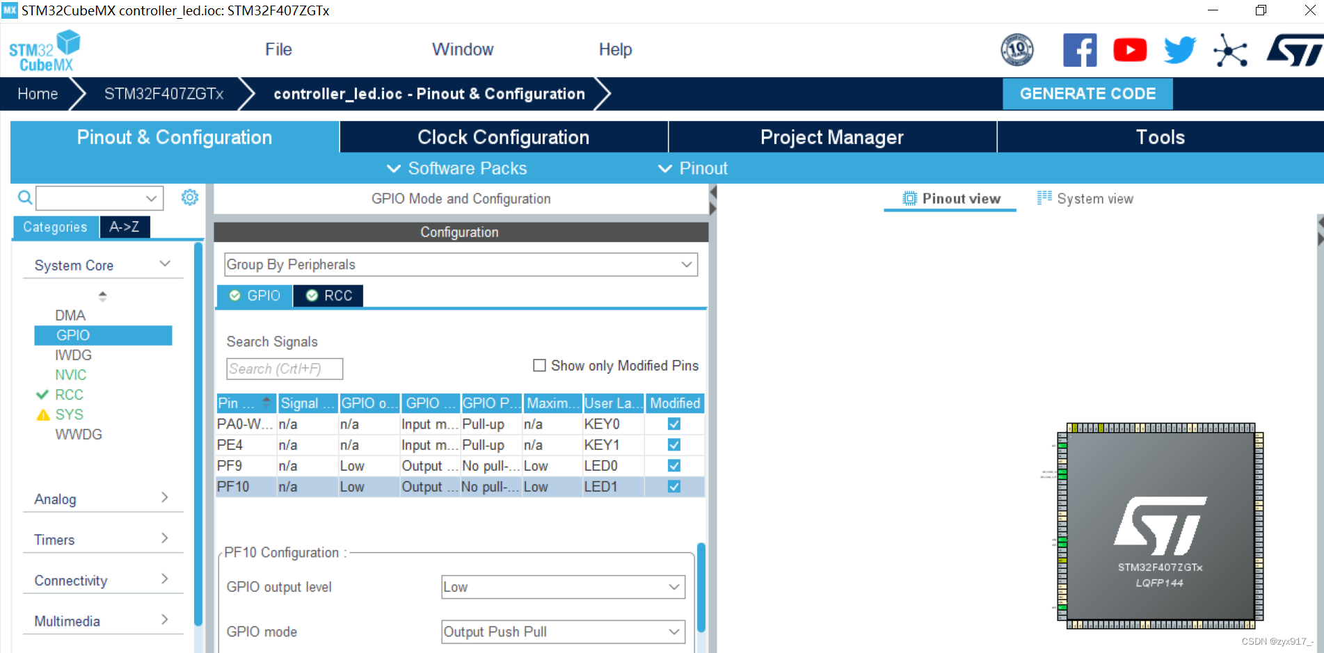Open the File menu
This screenshot has width=1324, height=653.
click(278, 49)
